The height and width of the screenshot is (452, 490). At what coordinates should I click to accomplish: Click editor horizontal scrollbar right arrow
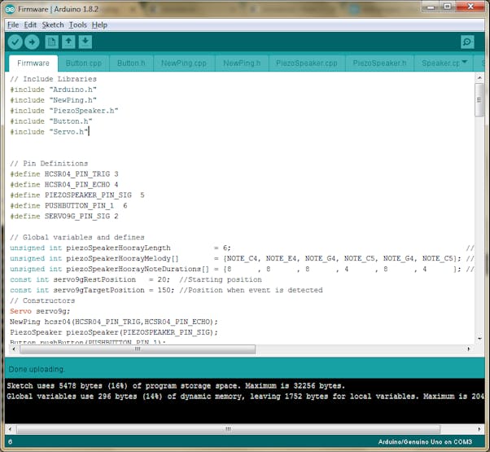(469, 349)
